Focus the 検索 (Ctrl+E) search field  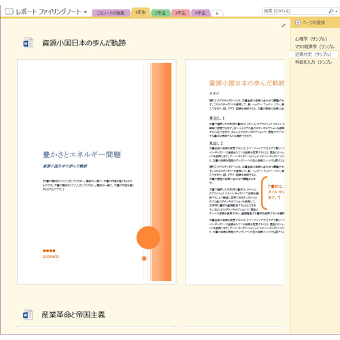(x=294, y=11)
